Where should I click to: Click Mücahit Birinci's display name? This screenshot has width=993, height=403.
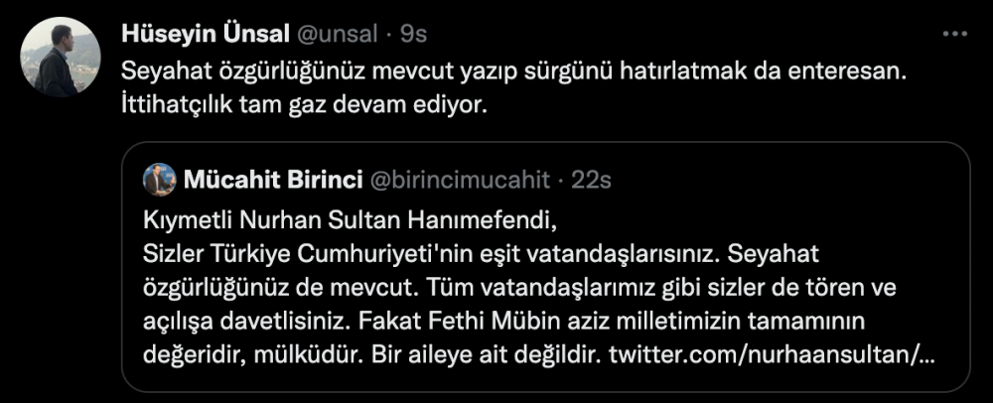click(269, 180)
